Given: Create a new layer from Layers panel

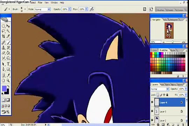Looking at the screenshot, I should tap(178, 125).
